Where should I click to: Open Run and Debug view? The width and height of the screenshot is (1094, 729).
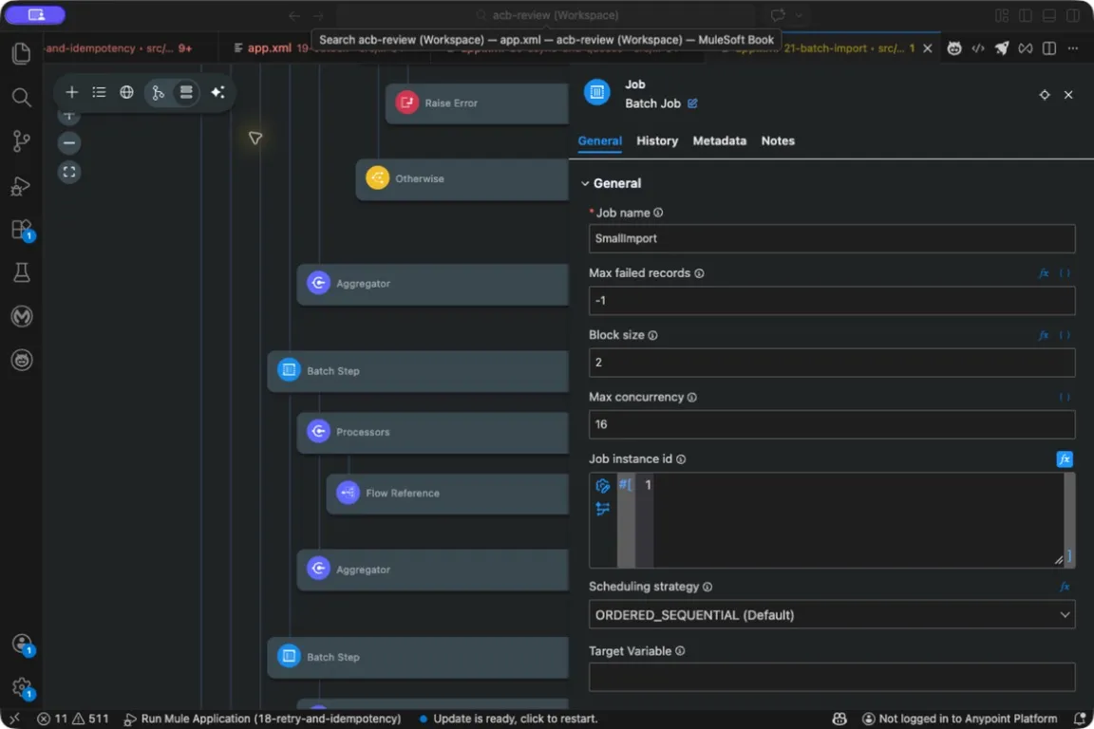click(22, 185)
